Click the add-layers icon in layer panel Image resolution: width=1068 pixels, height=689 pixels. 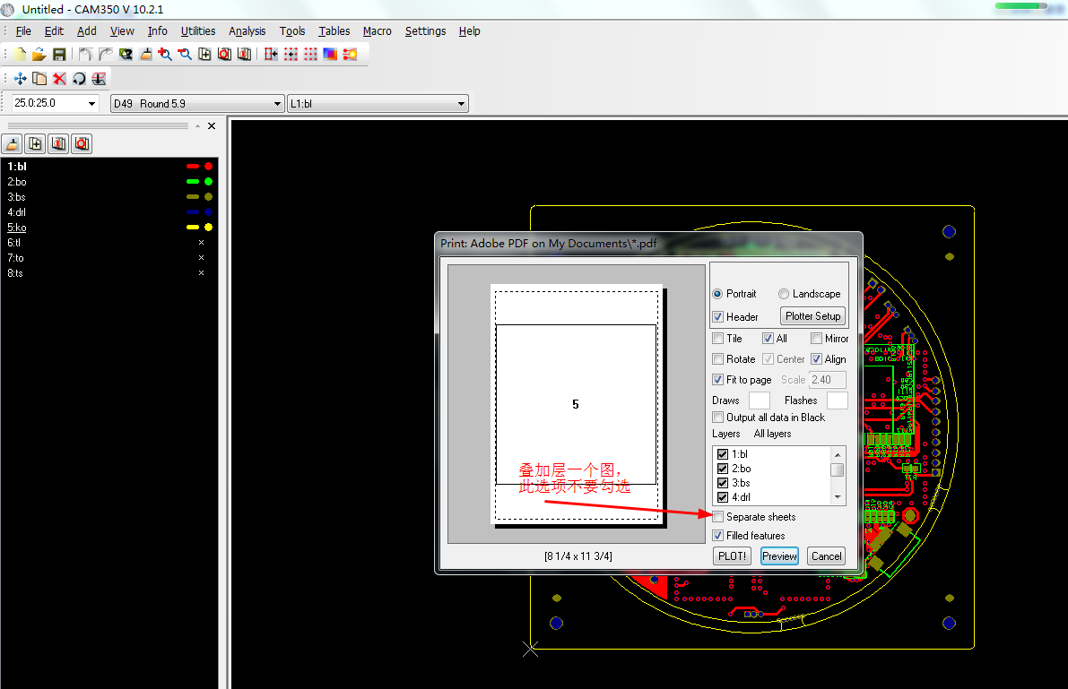(35, 144)
